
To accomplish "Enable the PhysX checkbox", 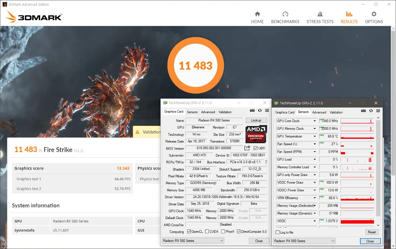I will 223,231.
